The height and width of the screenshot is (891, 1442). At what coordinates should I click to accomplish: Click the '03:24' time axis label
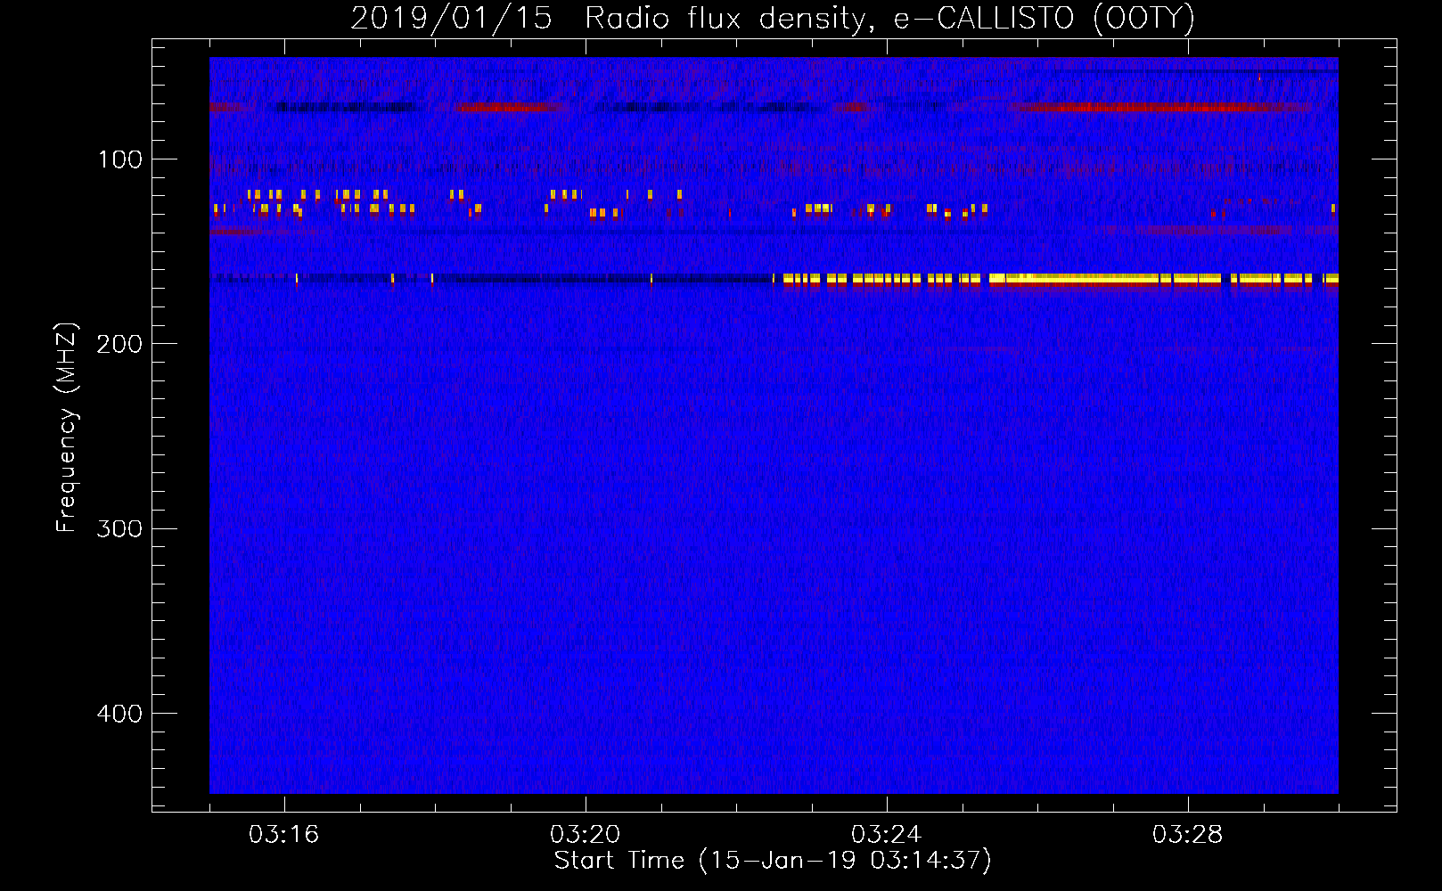coord(886,835)
